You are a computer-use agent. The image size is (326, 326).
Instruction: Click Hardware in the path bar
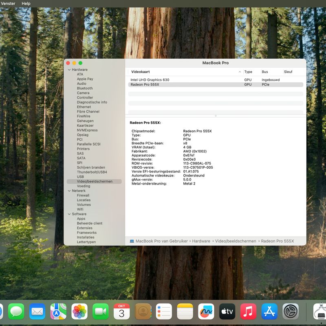201,241
